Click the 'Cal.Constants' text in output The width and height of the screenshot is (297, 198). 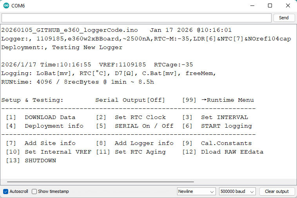(x=226, y=143)
